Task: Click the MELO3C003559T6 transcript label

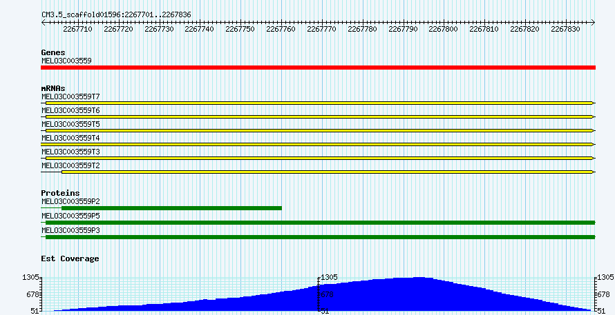Action: click(x=70, y=110)
